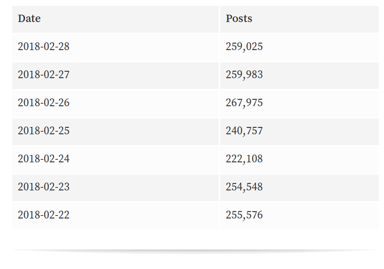Click the empty area below the table
This screenshot has height=269, width=384.
(x=195, y=240)
